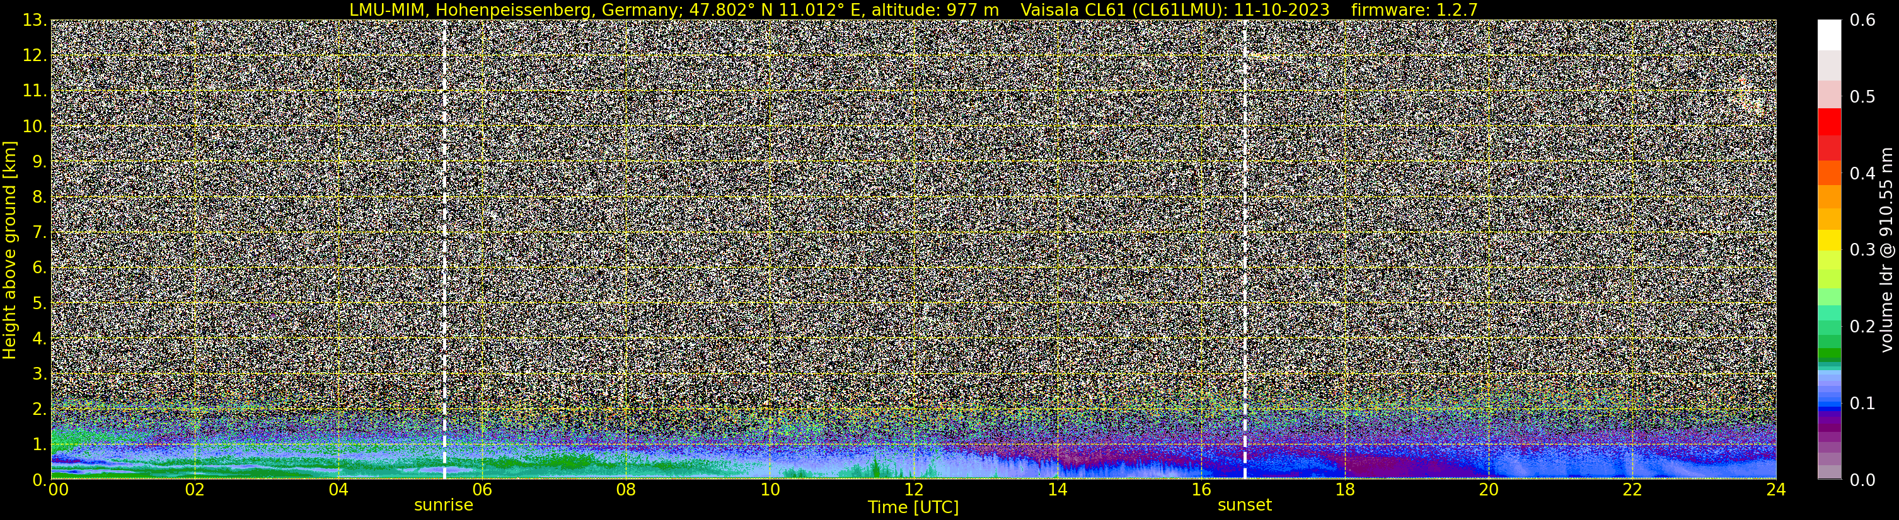Click the 'sunset' label below the time axis
The image size is (1899, 520).
click(1244, 506)
